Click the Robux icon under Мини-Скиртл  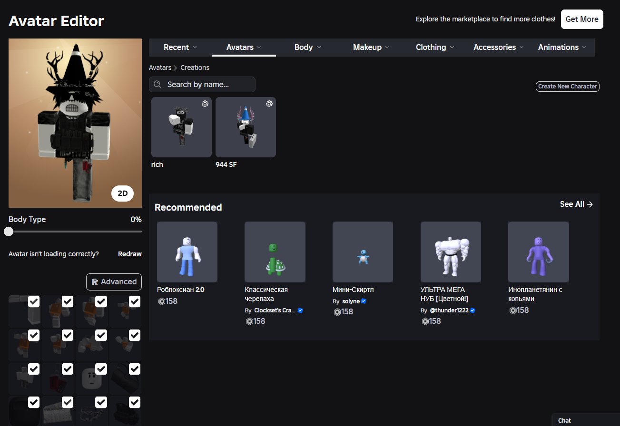point(337,312)
